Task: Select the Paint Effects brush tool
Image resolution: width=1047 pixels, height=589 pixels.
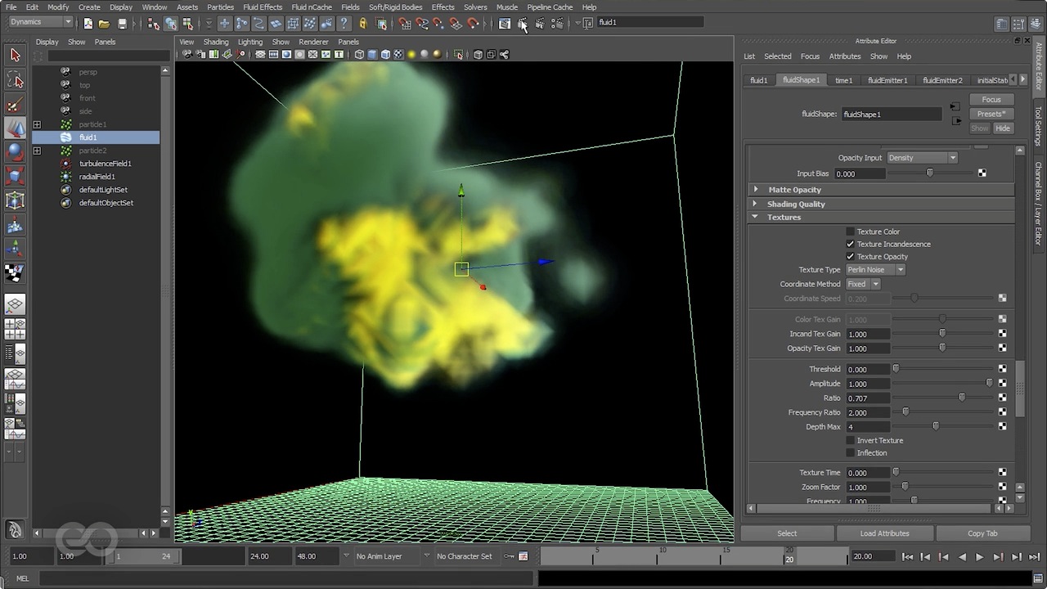Action: tap(15, 105)
